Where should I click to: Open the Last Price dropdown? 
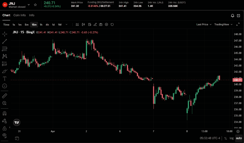tap(204, 24)
